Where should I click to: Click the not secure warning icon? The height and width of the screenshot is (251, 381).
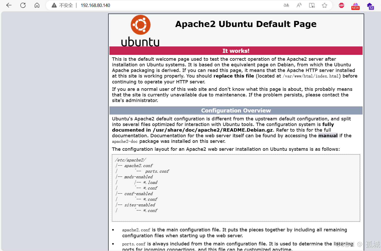pos(54,5)
